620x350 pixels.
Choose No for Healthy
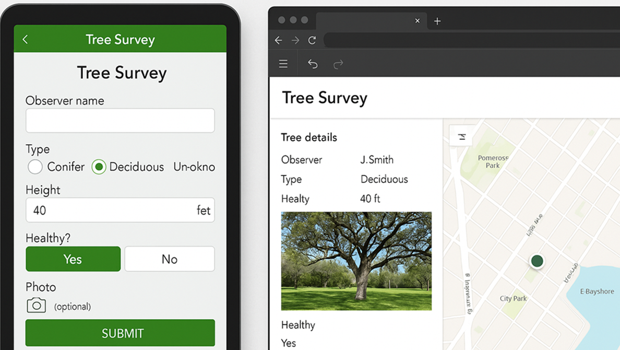coord(170,259)
